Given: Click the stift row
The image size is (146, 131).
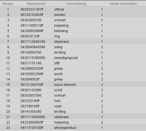Looking at the screenshot, I should pos(73,63).
